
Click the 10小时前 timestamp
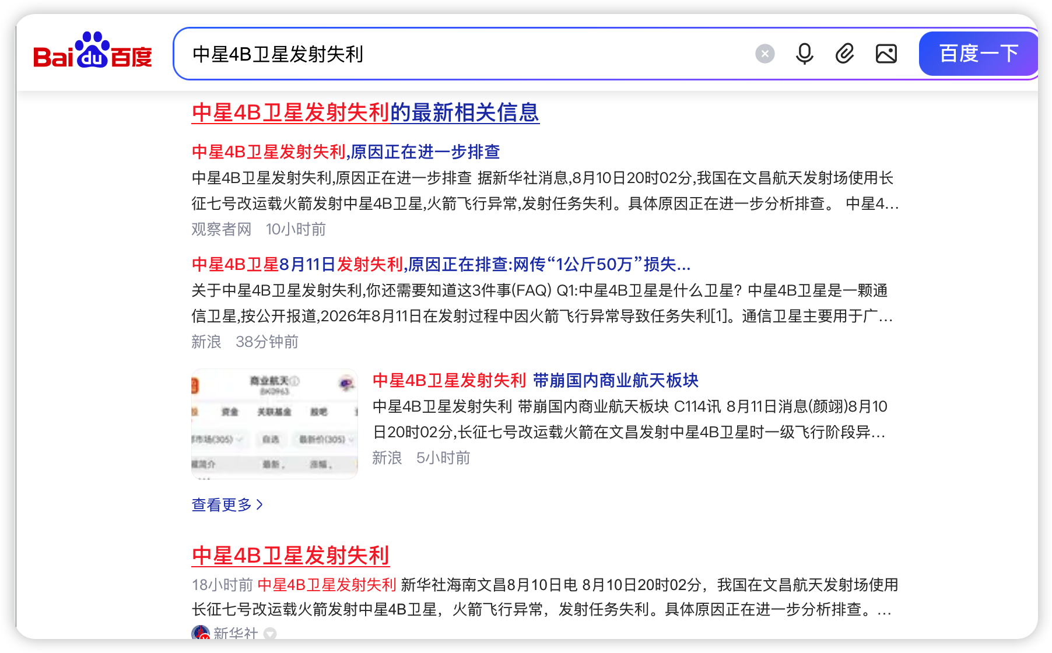[x=296, y=229]
